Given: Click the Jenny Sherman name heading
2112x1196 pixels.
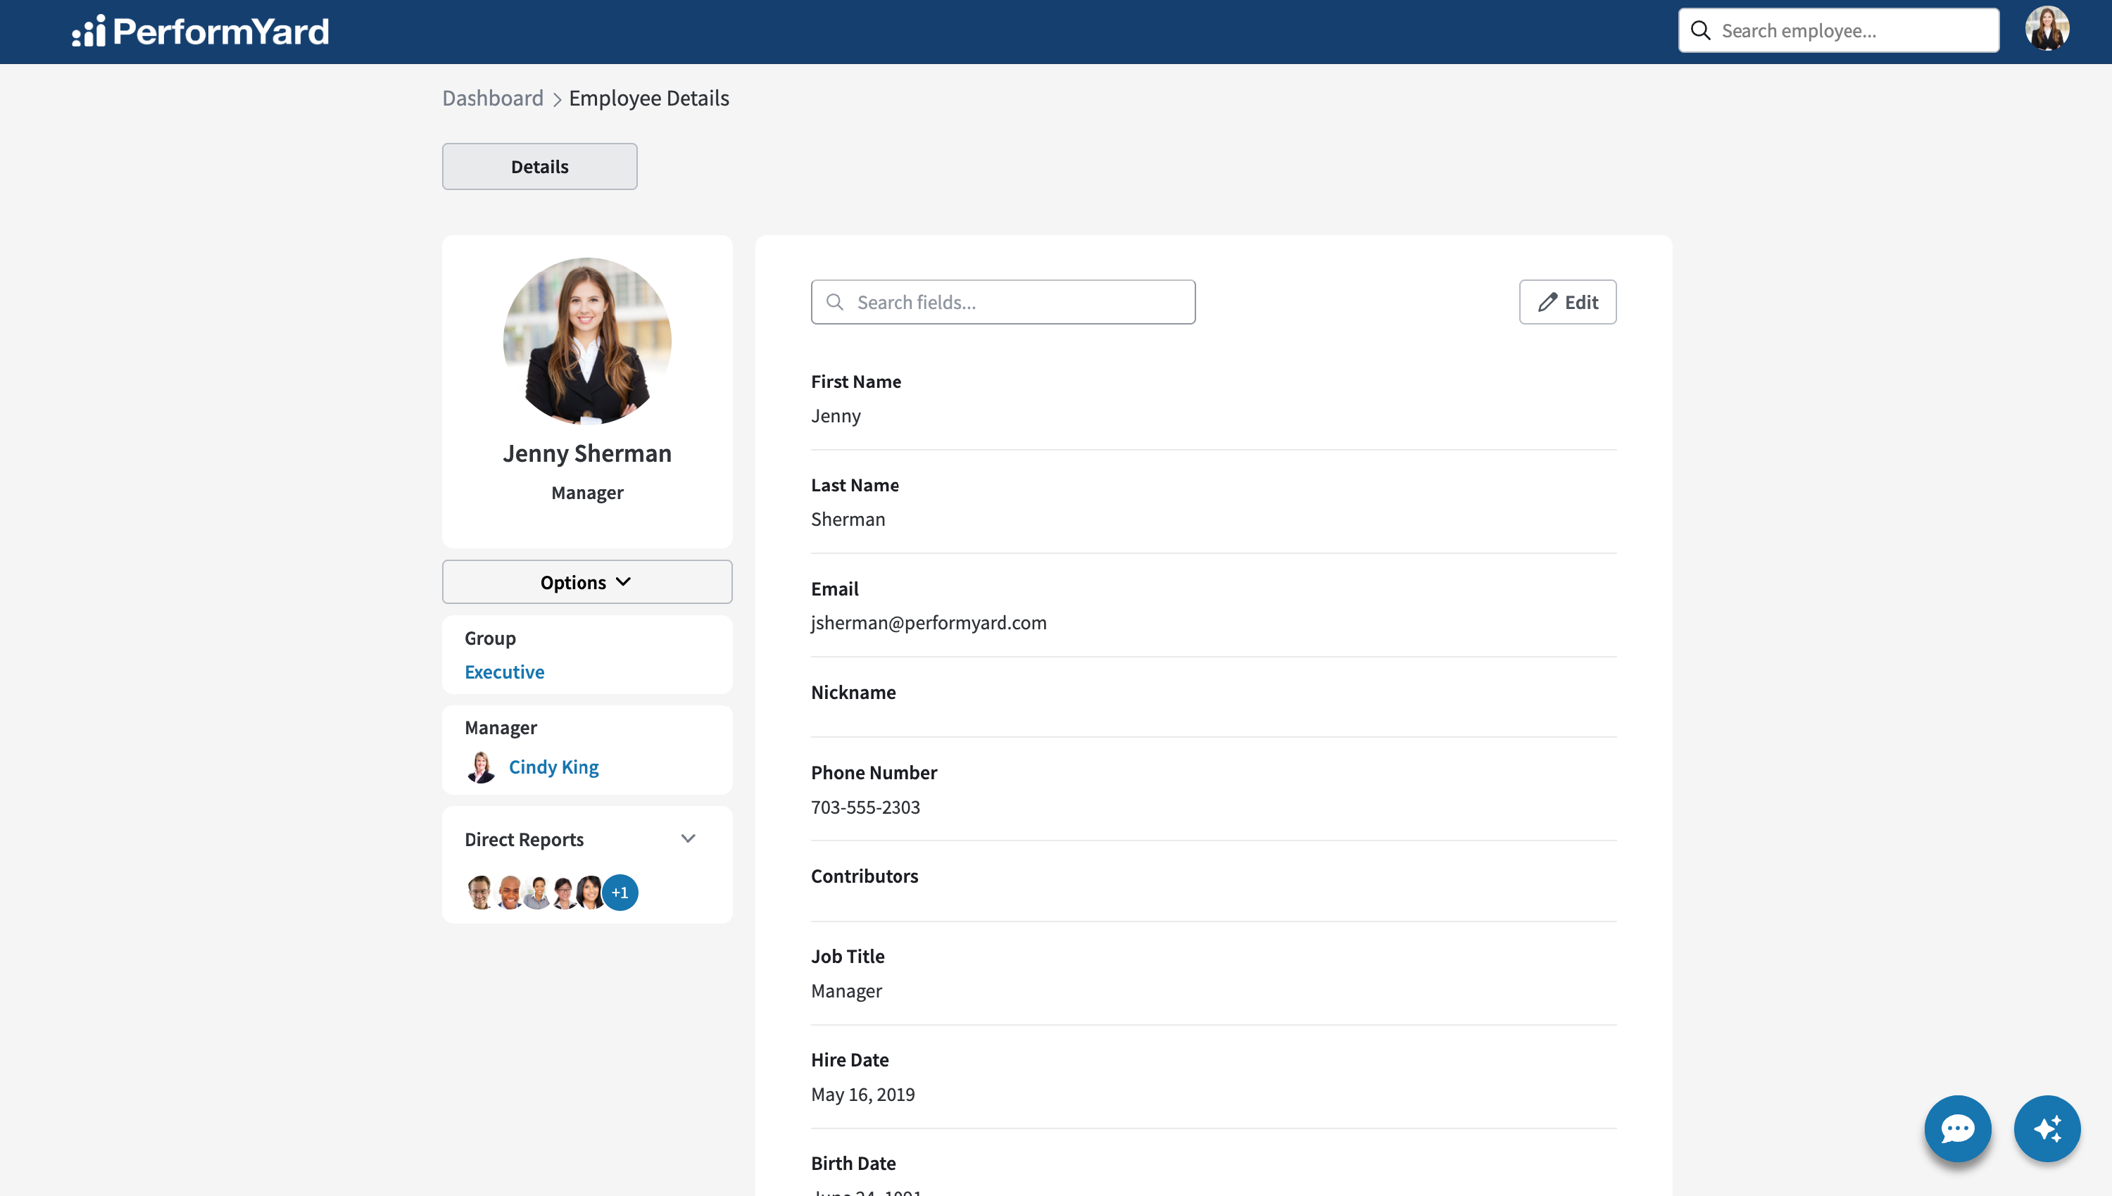Looking at the screenshot, I should 587,453.
